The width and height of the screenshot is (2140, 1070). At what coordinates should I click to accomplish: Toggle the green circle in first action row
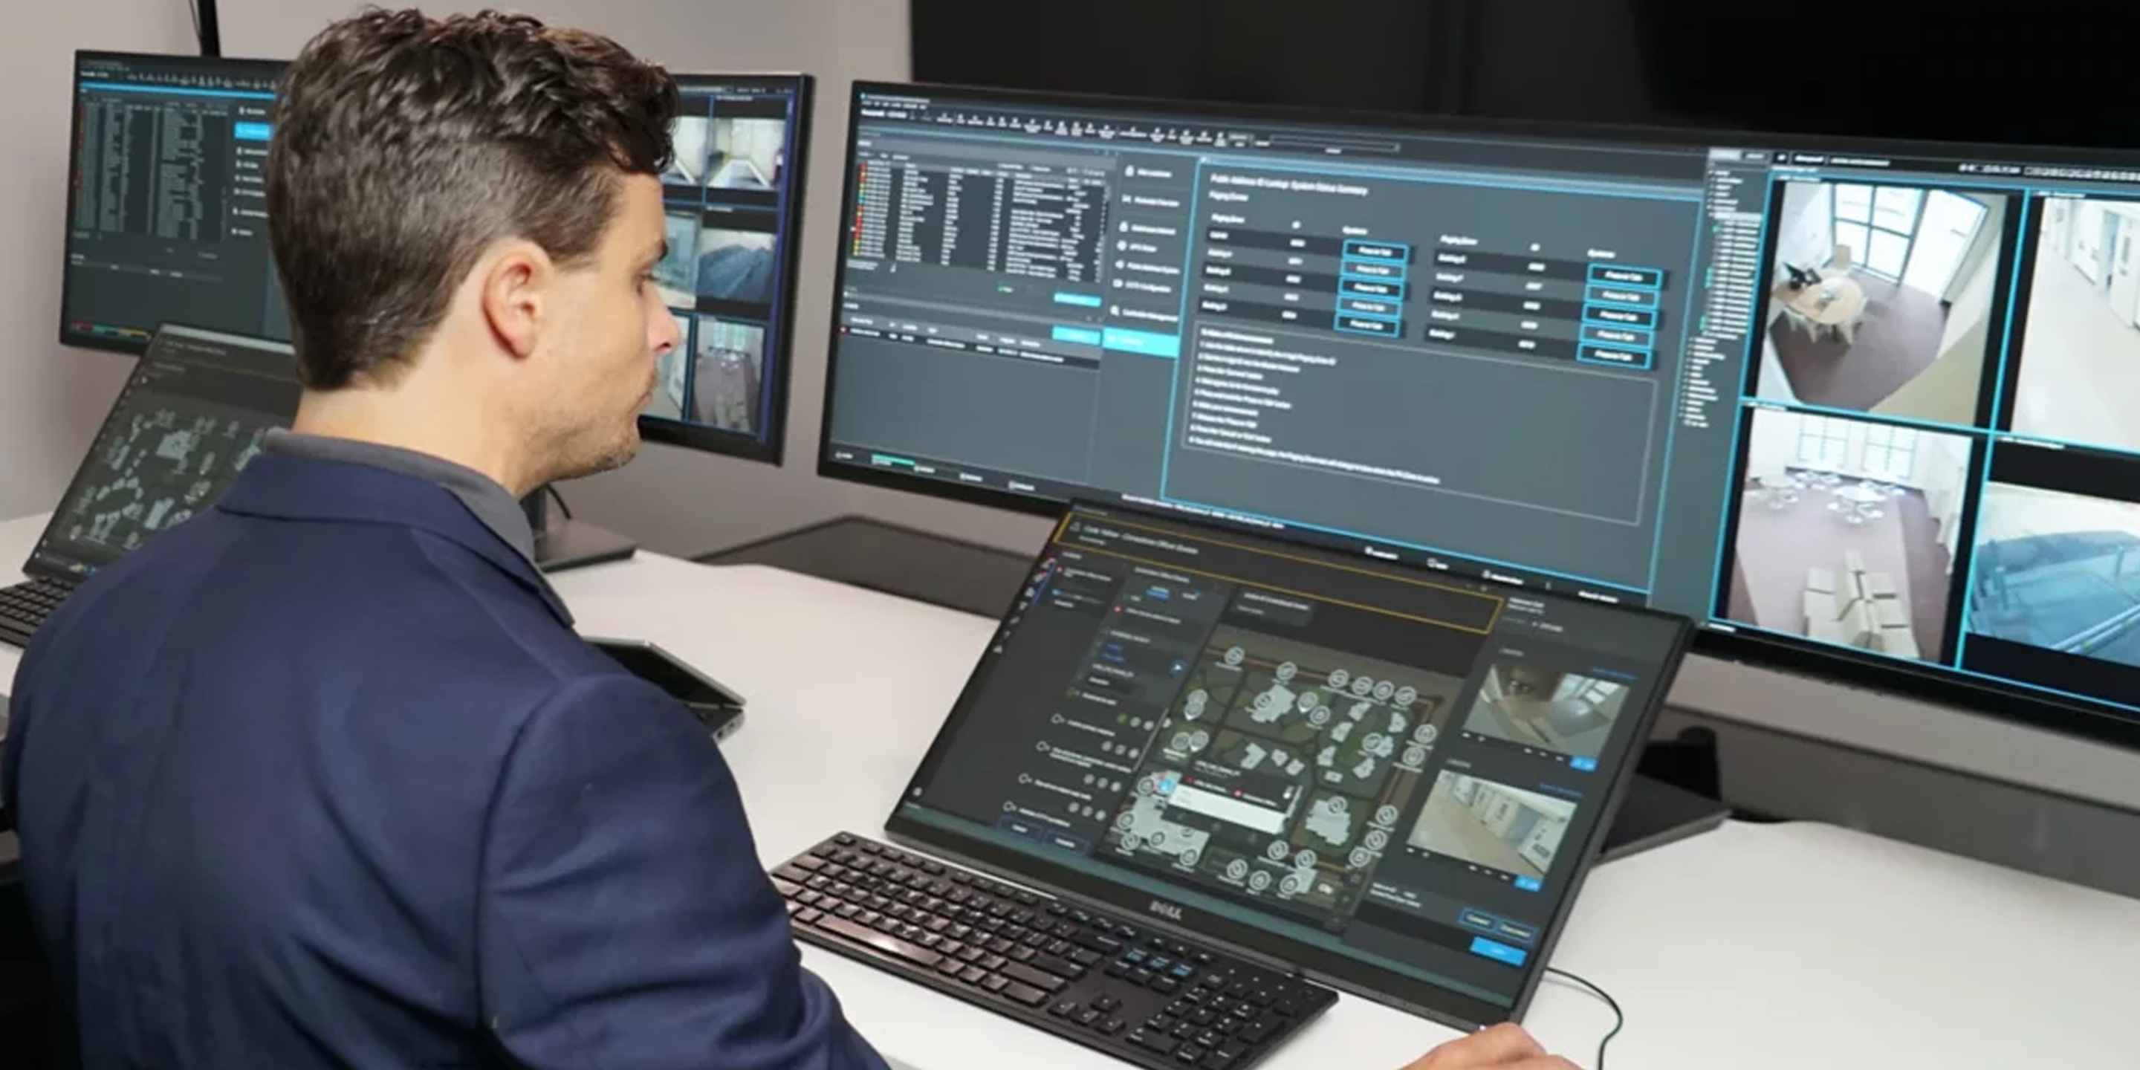click(1122, 719)
